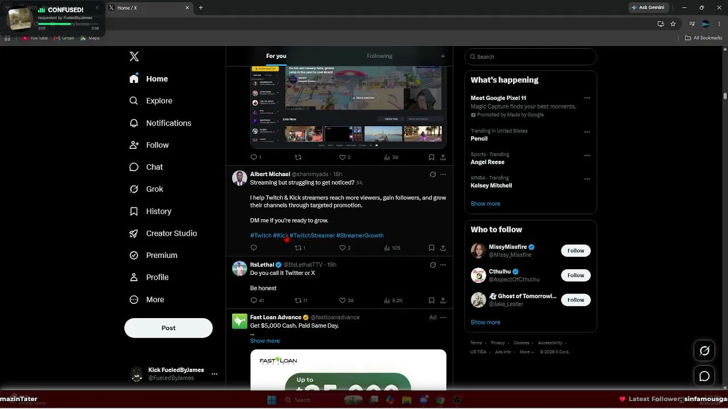Open account menu for Kick FueledByJames

(173, 374)
